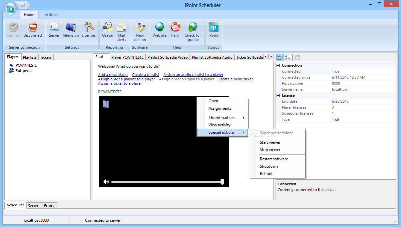Click Assign an audio playlist to a player
The width and height of the screenshot is (401, 227).
pyautogui.click(x=193, y=75)
